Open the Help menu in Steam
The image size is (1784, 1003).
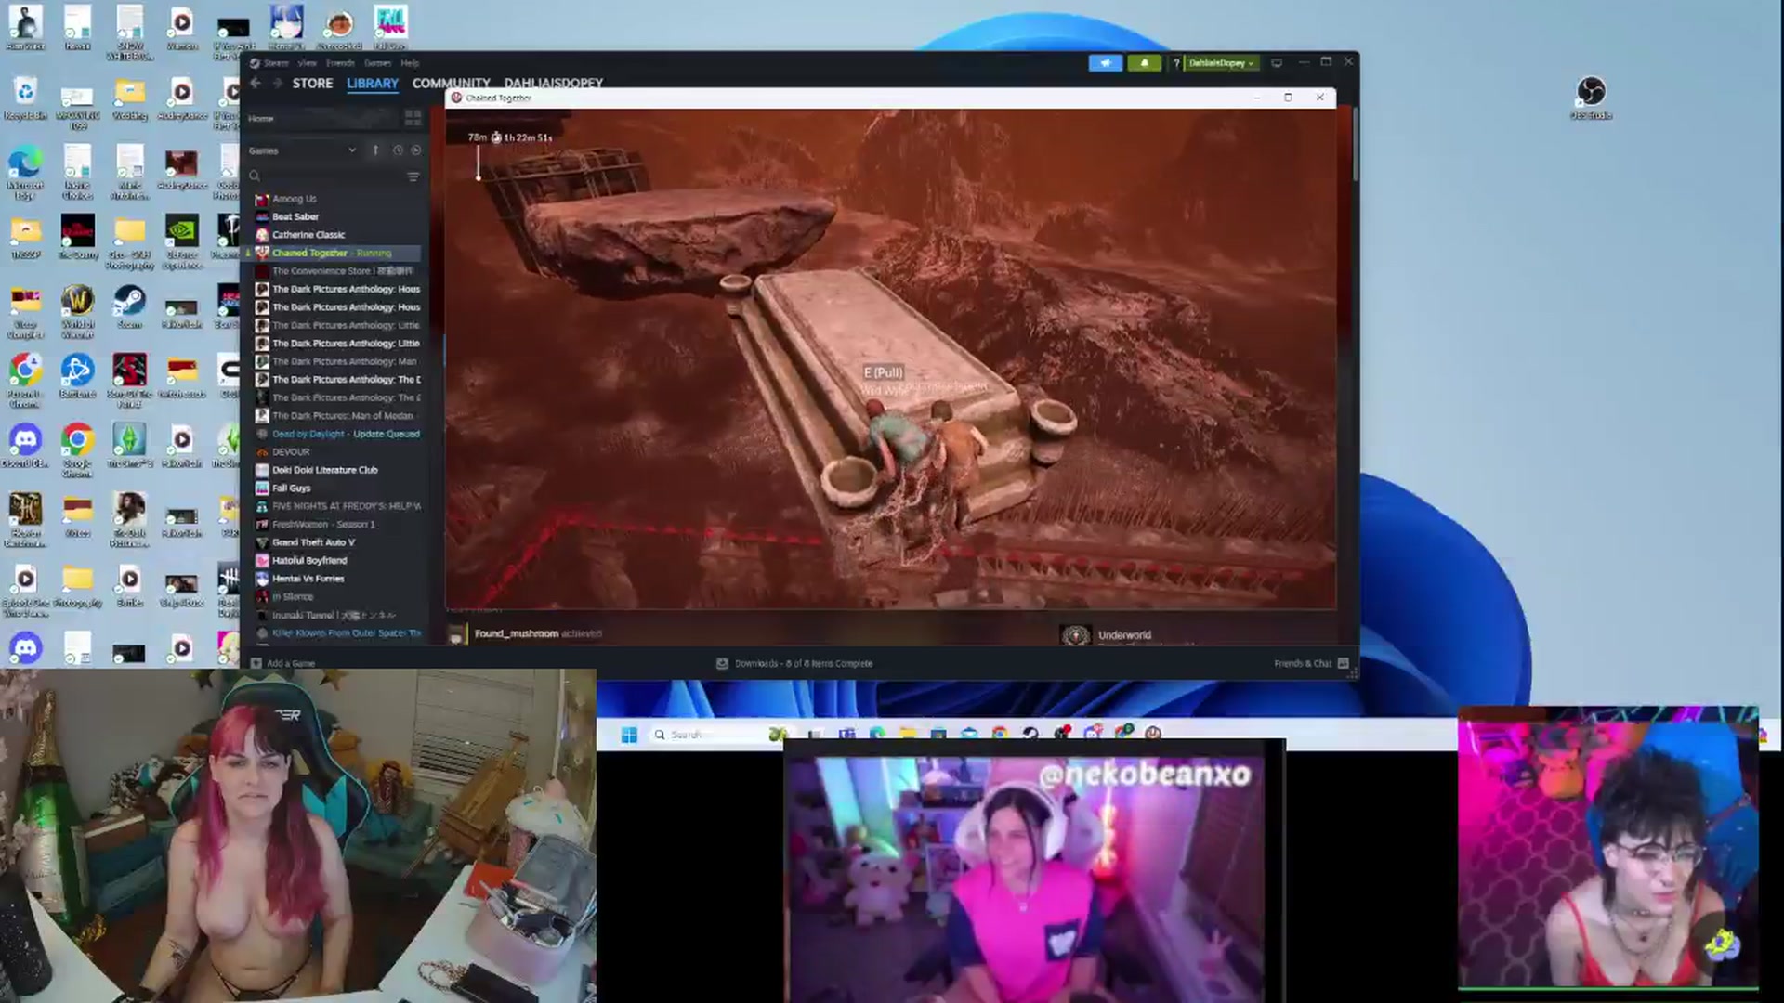tap(410, 63)
